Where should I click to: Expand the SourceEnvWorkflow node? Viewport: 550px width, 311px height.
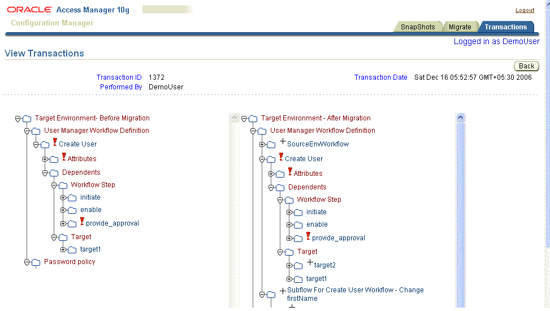262,145
